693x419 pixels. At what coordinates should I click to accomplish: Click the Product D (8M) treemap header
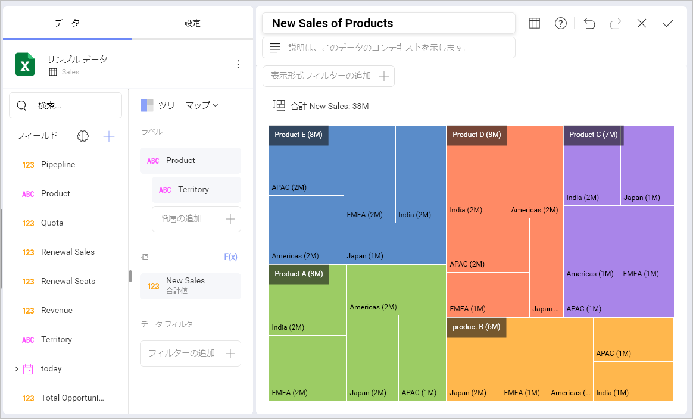pyautogui.click(x=477, y=135)
